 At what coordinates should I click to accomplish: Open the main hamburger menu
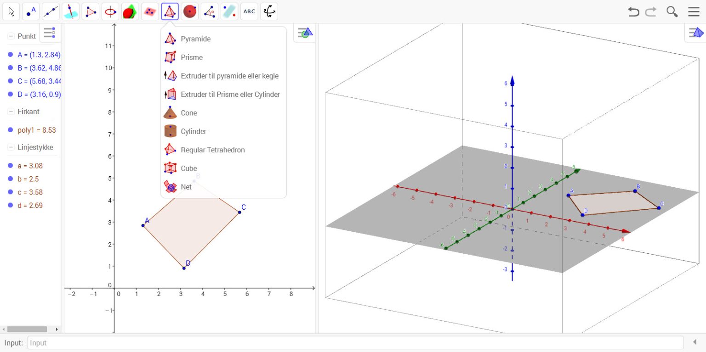[x=694, y=11]
